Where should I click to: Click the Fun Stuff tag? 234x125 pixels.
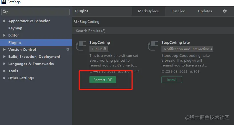99,49
